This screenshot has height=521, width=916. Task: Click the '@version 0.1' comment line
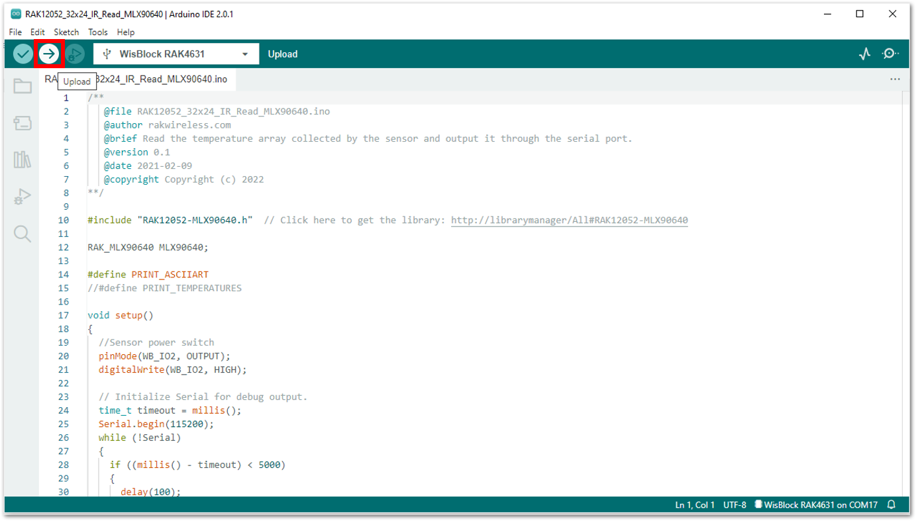[136, 152]
